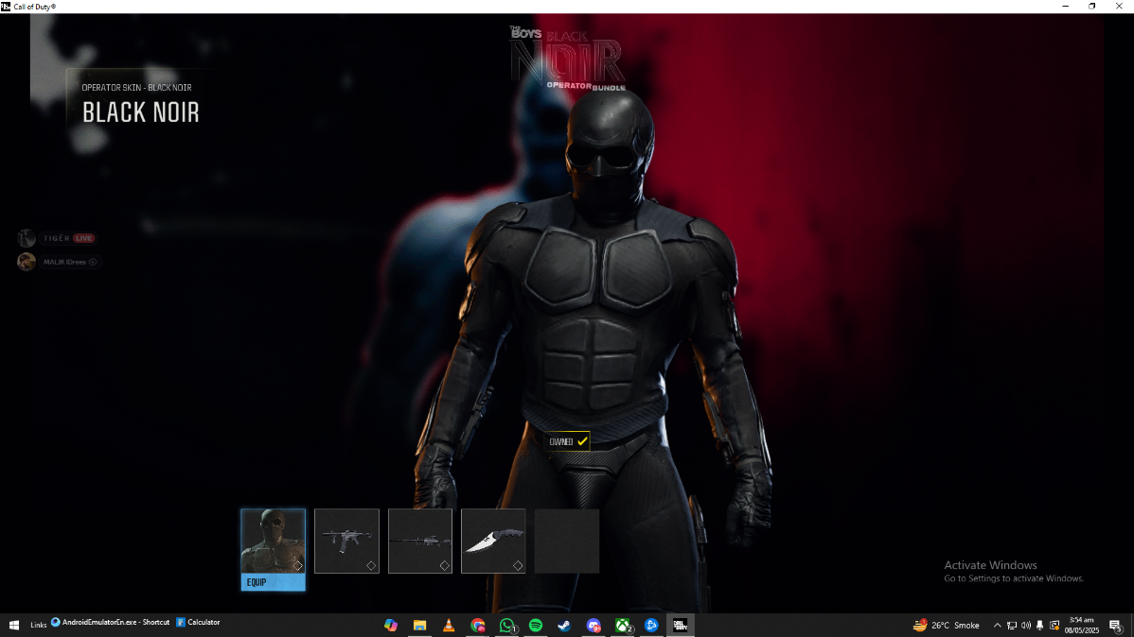Open Steam from the taskbar
The height and width of the screenshot is (637, 1134).
click(x=565, y=626)
